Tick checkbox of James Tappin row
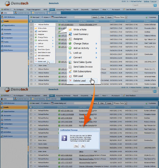The image size is (159, 168). point(31,136)
